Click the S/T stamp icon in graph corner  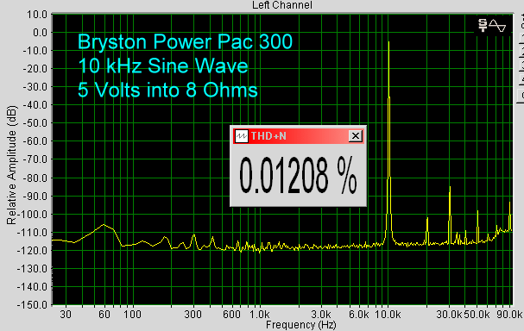(483, 25)
